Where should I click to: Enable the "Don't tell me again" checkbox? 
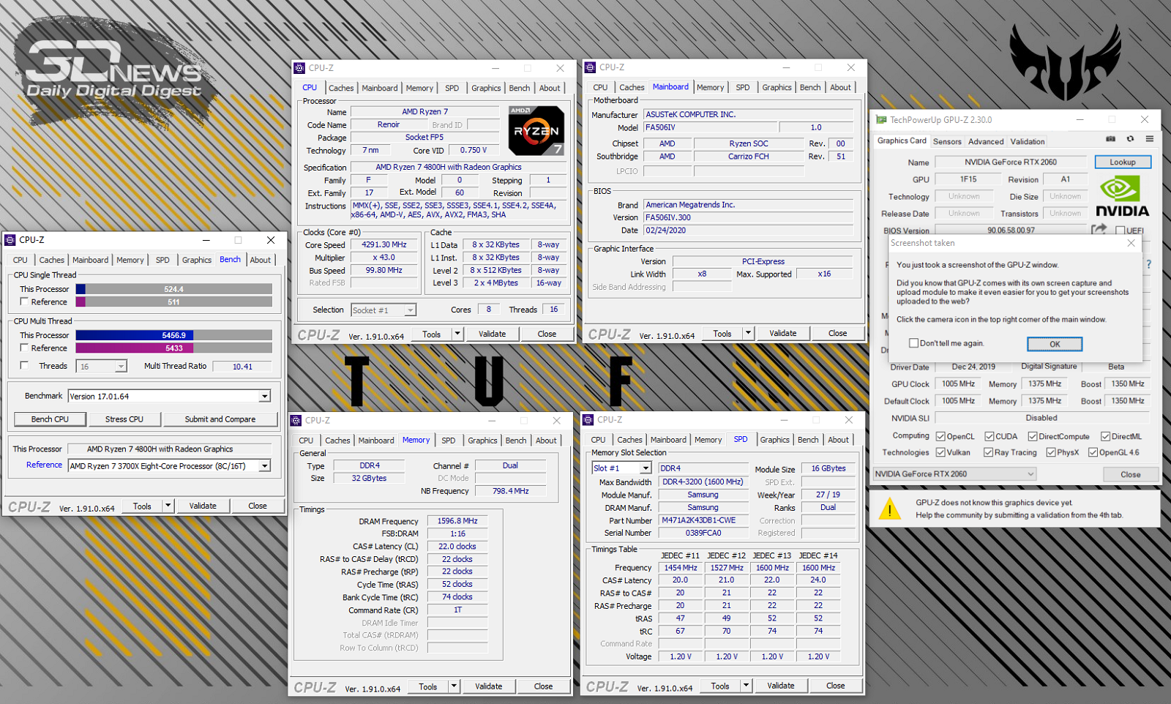[x=913, y=343]
